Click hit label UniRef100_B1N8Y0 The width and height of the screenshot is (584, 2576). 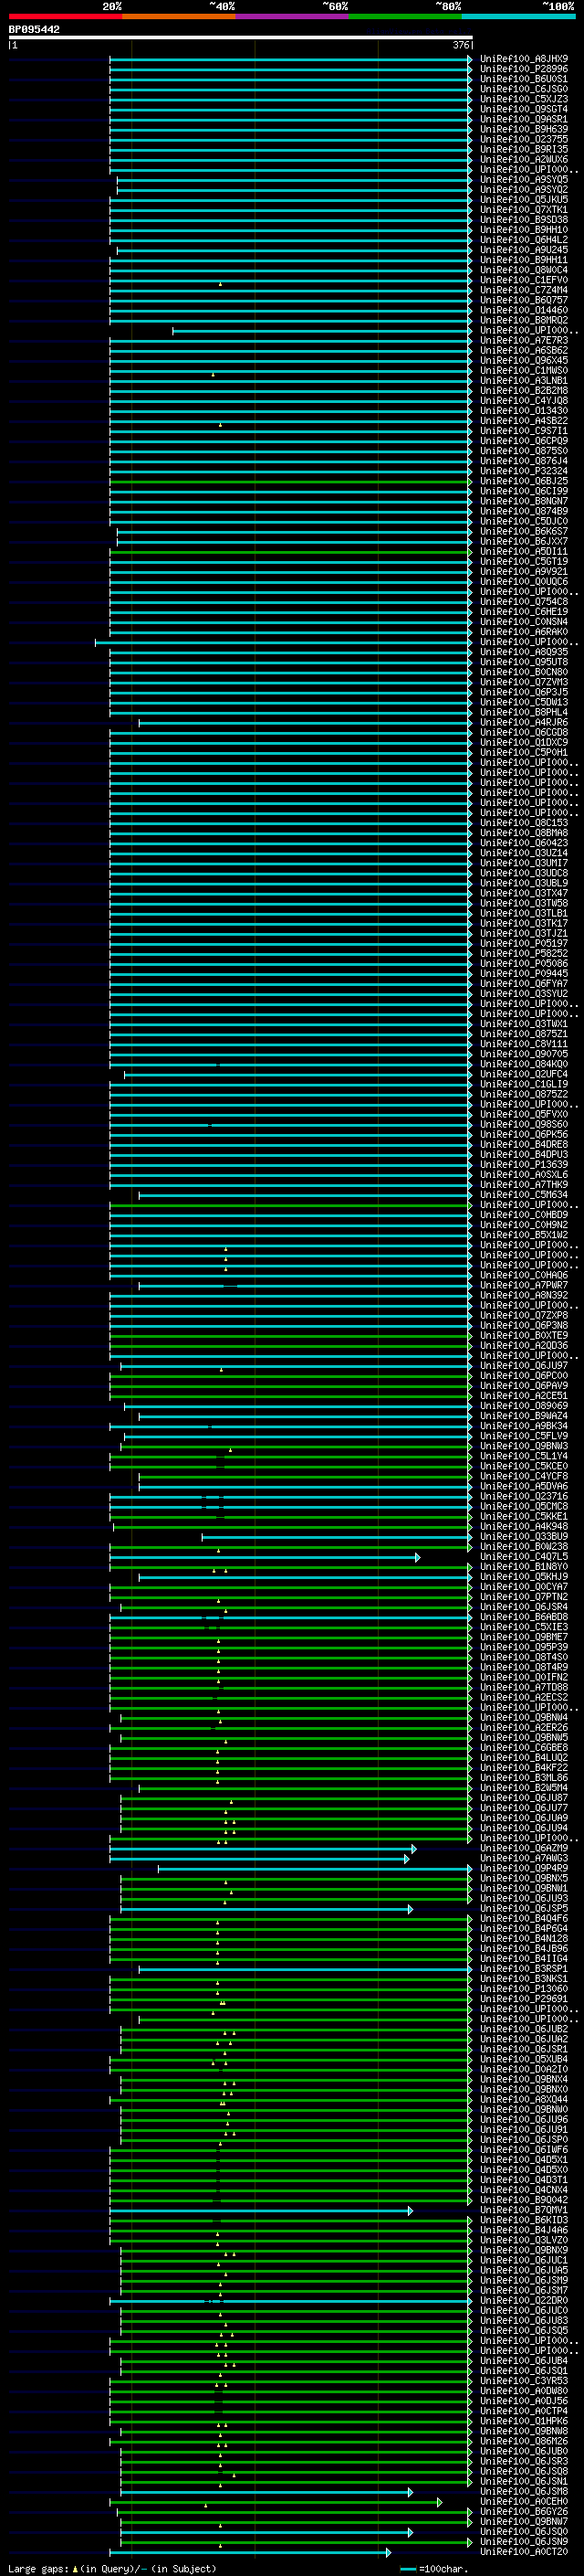pyautogui.click(x=524, y=1567)
